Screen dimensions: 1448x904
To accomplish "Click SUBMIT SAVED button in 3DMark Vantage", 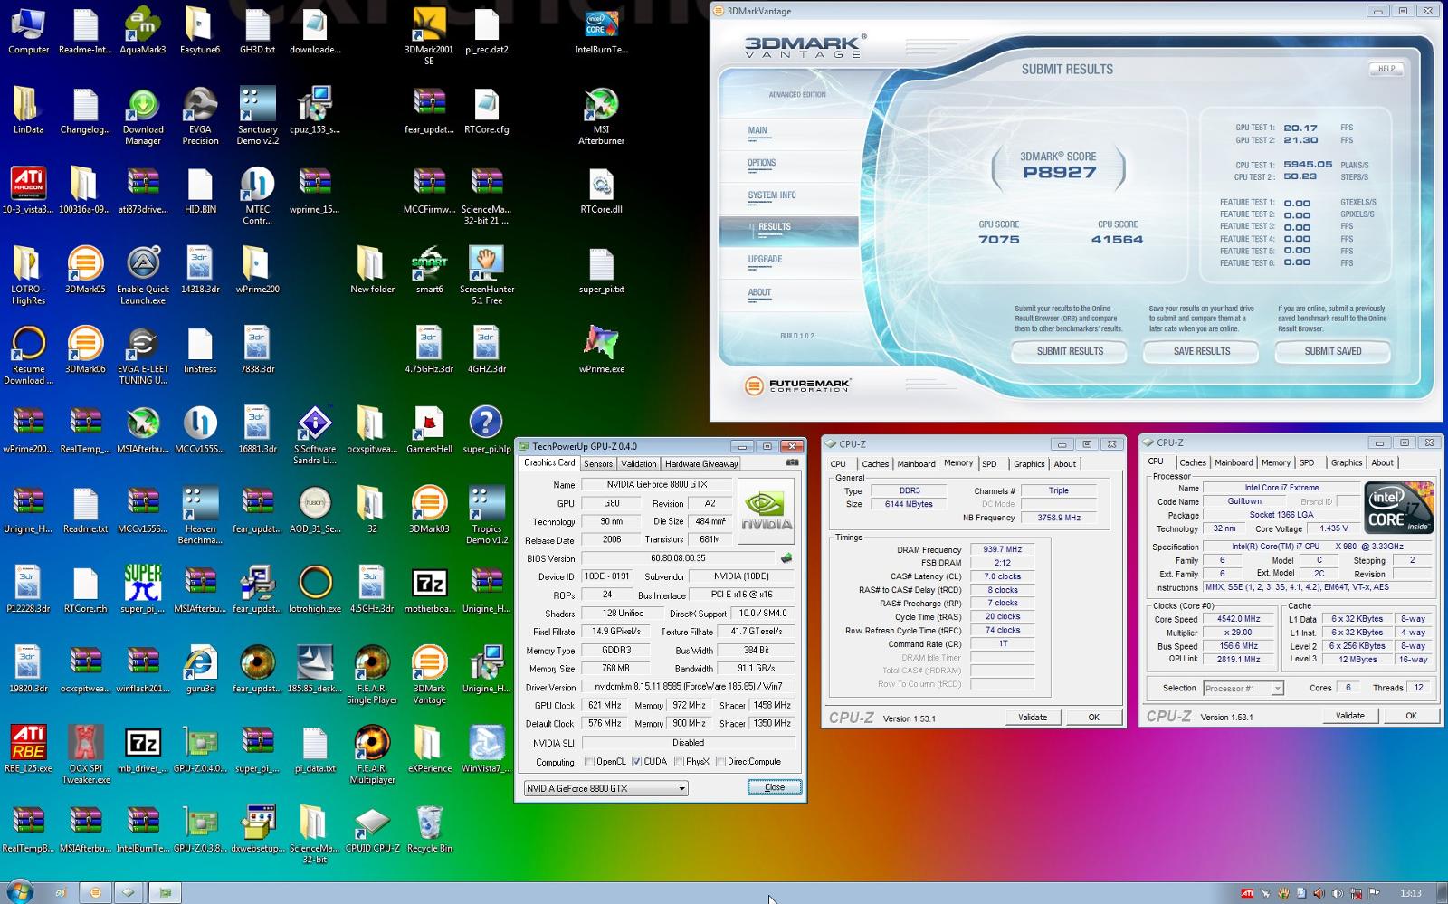I will point(1333,351).
